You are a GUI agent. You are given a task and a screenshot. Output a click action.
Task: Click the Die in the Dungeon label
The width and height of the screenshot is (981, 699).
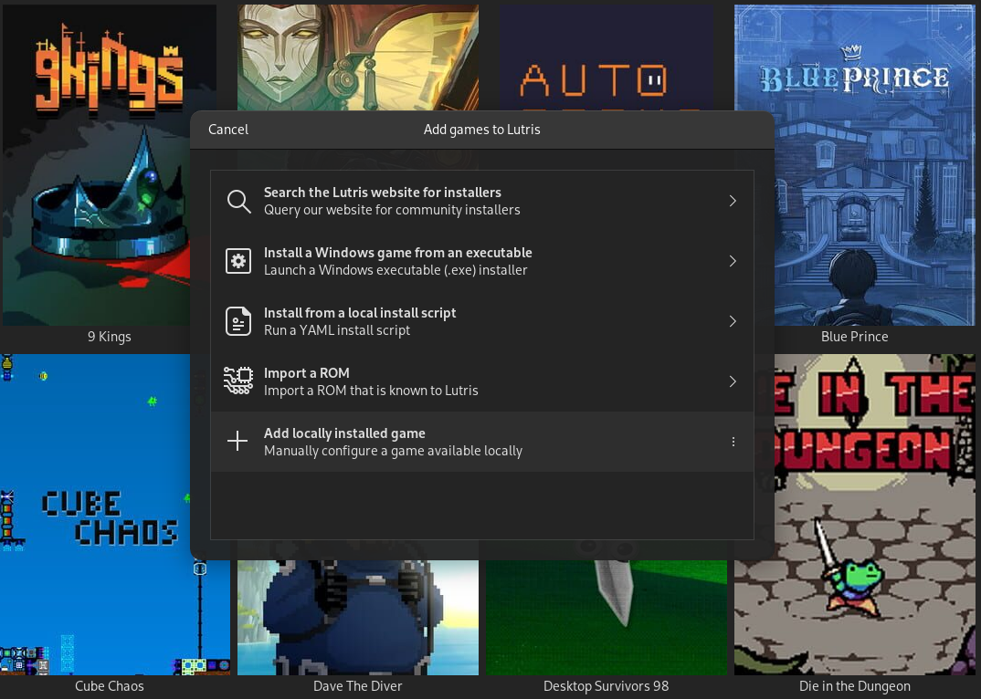click(x=855, y=686)
